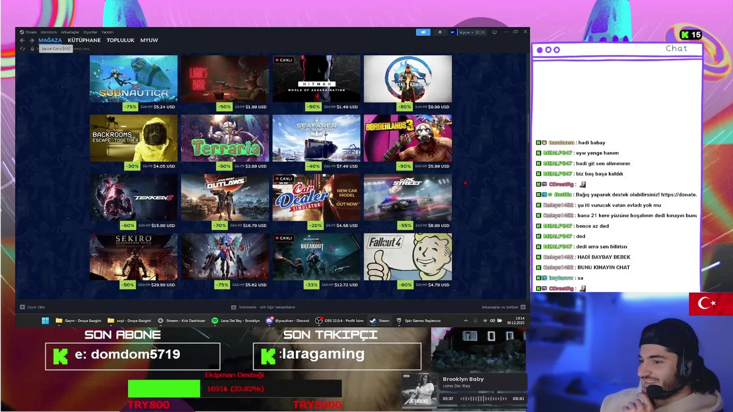Open the Yardım menu

click(x=107, y=32)
